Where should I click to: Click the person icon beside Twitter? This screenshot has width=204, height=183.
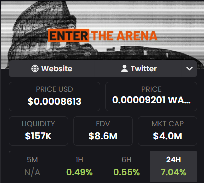click(124, 69)
